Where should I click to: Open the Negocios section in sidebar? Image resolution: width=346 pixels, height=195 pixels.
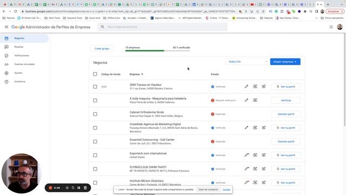24,38
